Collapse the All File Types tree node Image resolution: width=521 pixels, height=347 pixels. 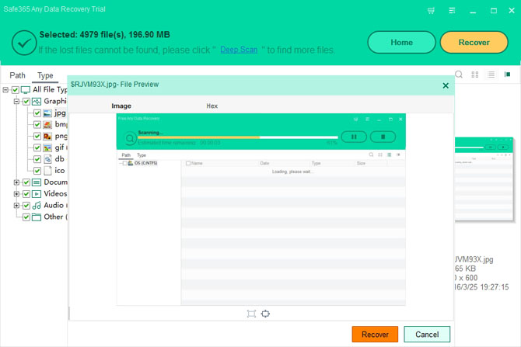click(5, 90)
